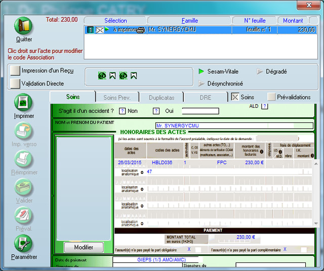Click the Réimprimer icon
324x271 pixels.
(23, 159)
